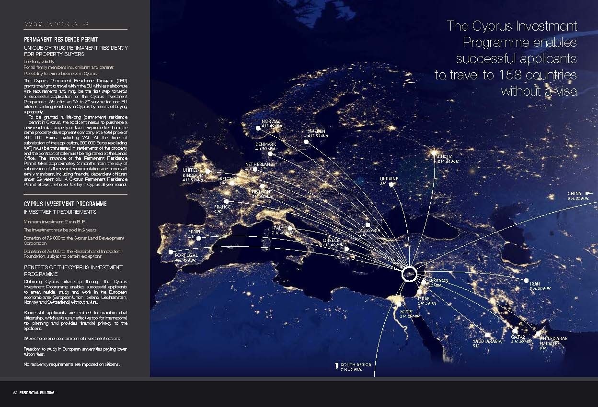Select the Egypt marker dot
Screen dimensions: 598x407
[399, 304]
